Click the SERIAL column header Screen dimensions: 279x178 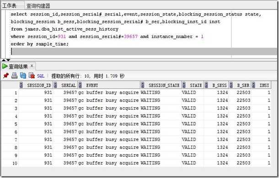tap(65, 85)
